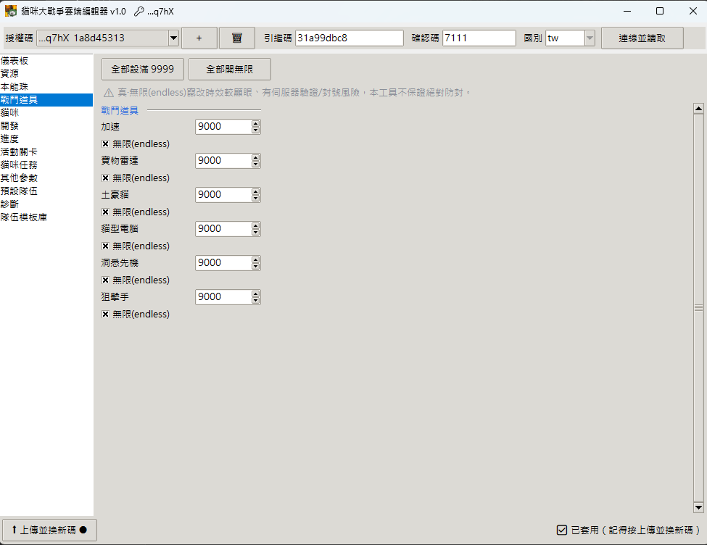Click 連線並讀取 button

pos(642,38)
